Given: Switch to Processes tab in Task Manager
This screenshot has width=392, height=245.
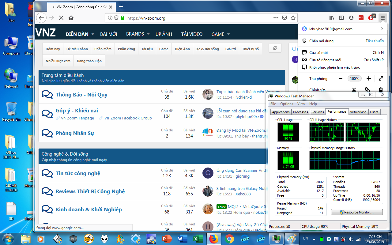Looking at the screenshot, I should click(x=300, y=112).
